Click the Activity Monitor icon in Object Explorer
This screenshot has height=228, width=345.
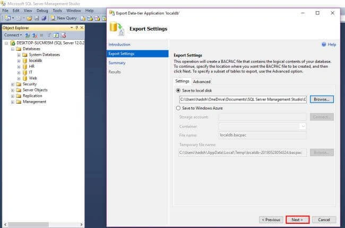pos(64,35)
